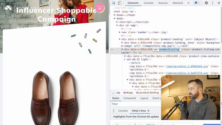Screen dimensions: 222x125
Task: Click the div.product-landing breadcrumb
Action: (147, 93)
